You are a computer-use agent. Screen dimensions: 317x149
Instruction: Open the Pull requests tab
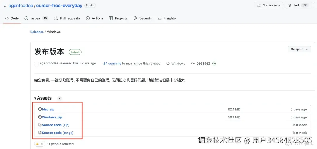tap(67, 18)
